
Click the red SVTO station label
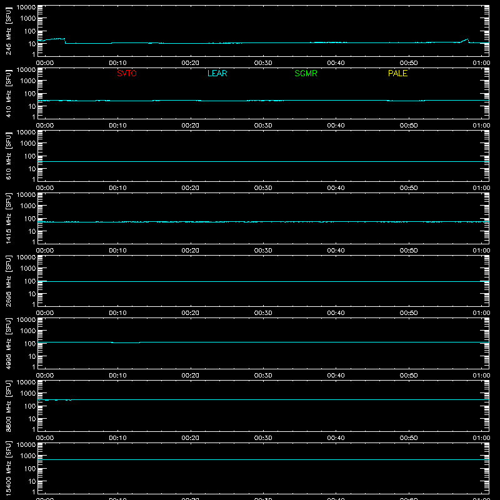[x=127, y=73]
